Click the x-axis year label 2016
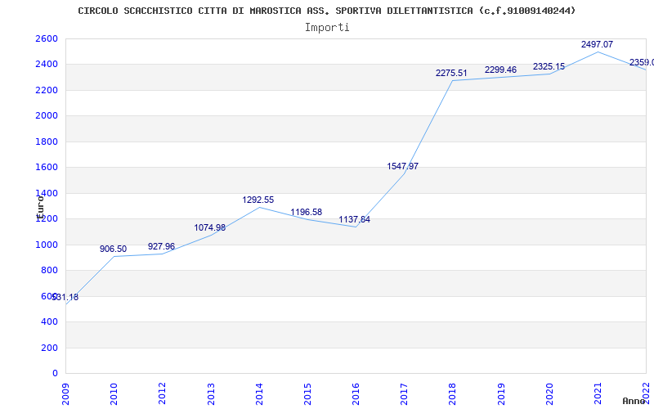 (356, 394)
